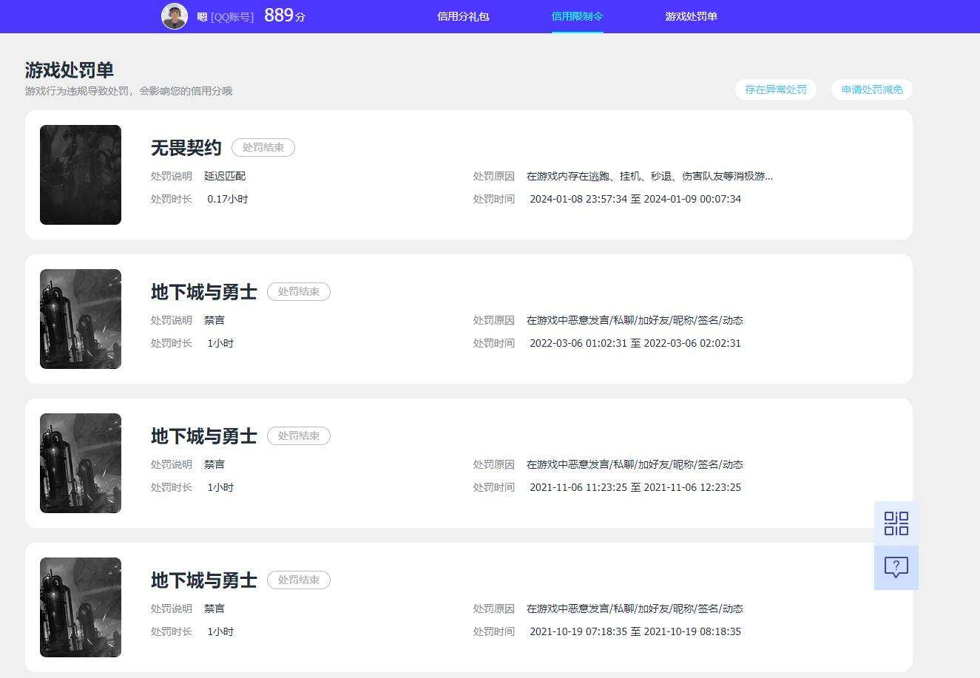Click thumbnail of 2022-03-06 地下城与勇士 record
The image size is (980, 678).
click(x=81, y=319)
